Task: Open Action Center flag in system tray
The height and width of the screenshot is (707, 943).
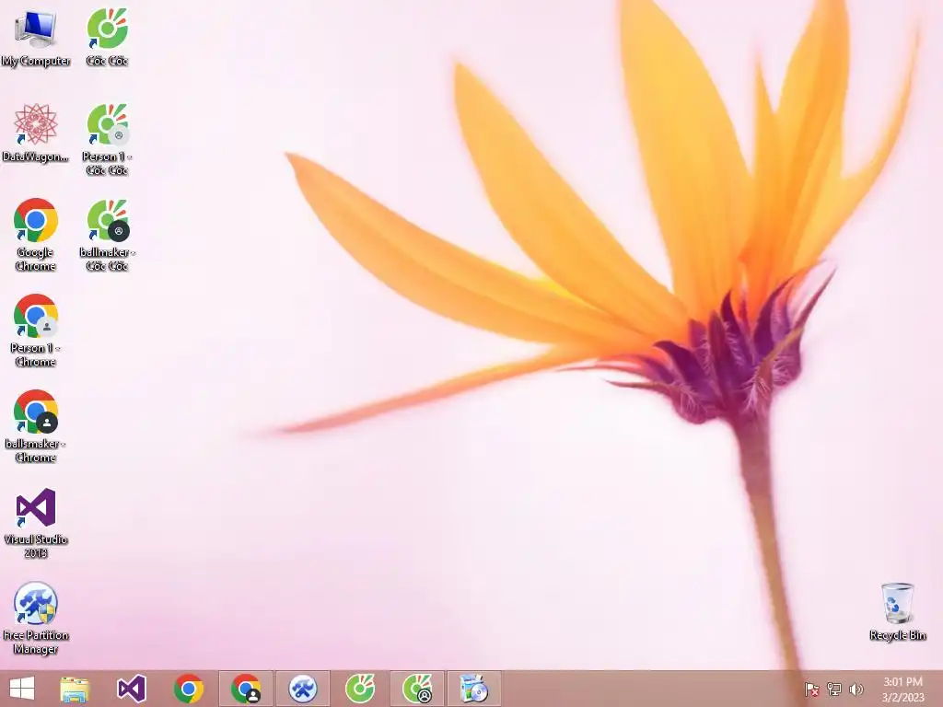Action: pyautogui.click(x=812, y=690)
